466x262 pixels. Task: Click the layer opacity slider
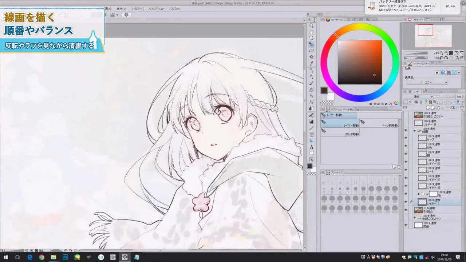coord(445,97)
